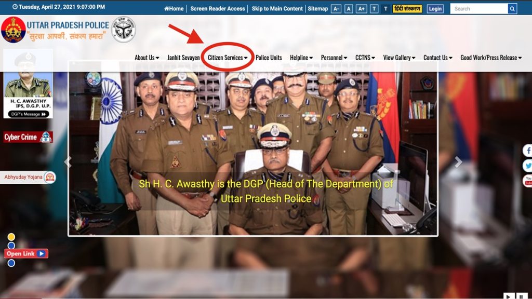Open the Sitemap menu item
Image resolution: width=532 pixels, height=299 pixels.
click(317, 8)
